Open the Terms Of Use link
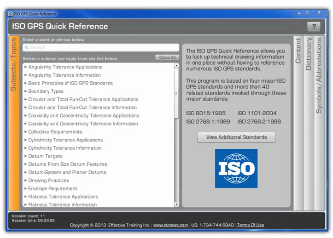The image size is (333, 238). (x=250, y=225)
